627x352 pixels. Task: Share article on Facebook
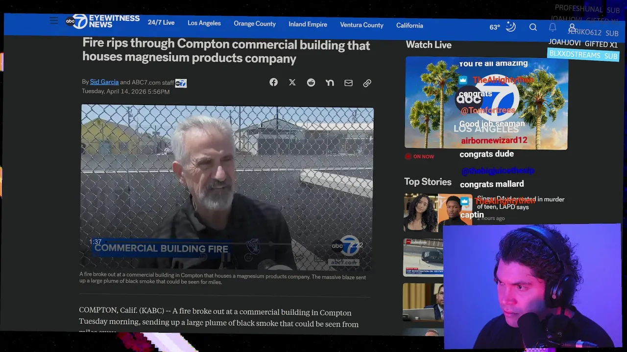click(x=273, y=82)
